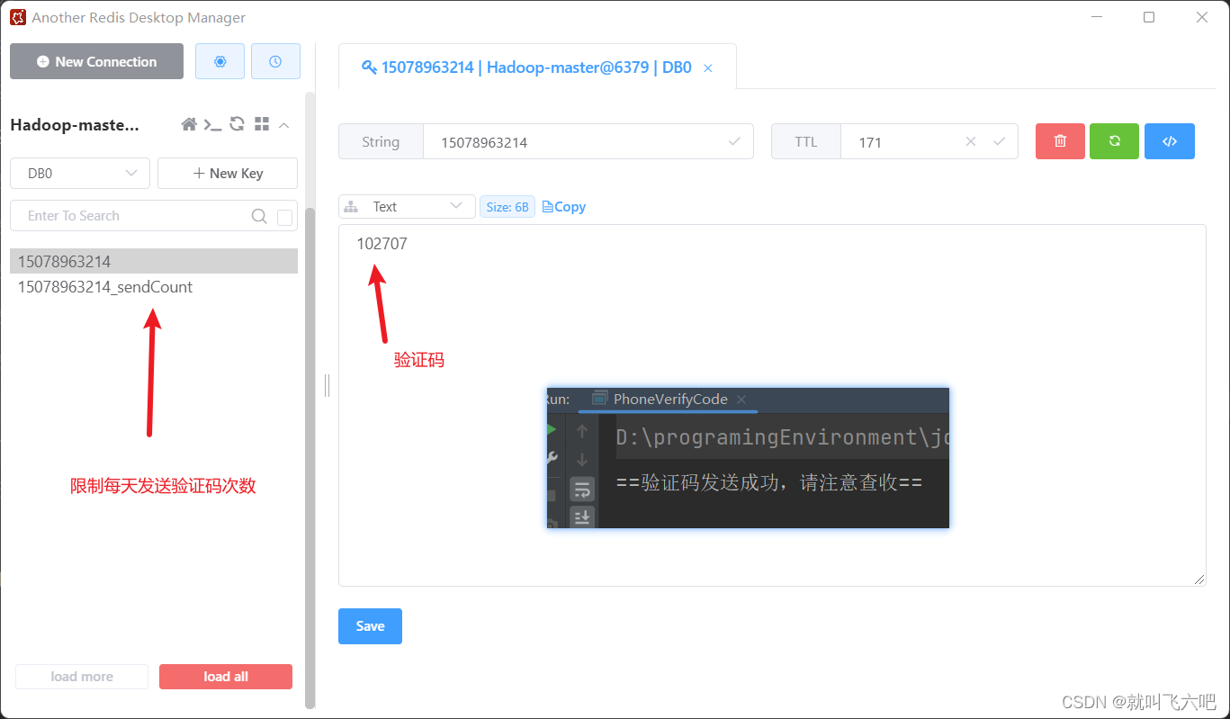Open command log via the clock icon
1230x719 pixels.
click(275, 61)
